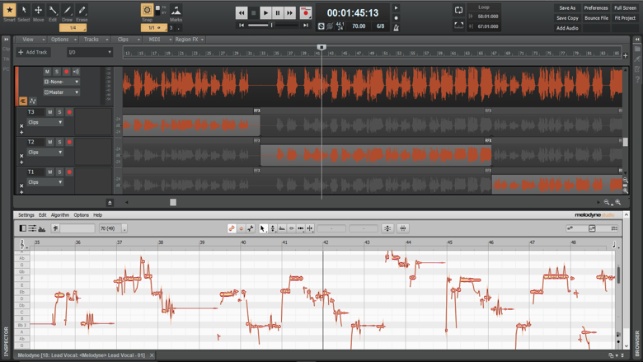Viewport: 643px width, 362px height.
Task: Open Melodyne's Algorithm menu
Action: 60,215
